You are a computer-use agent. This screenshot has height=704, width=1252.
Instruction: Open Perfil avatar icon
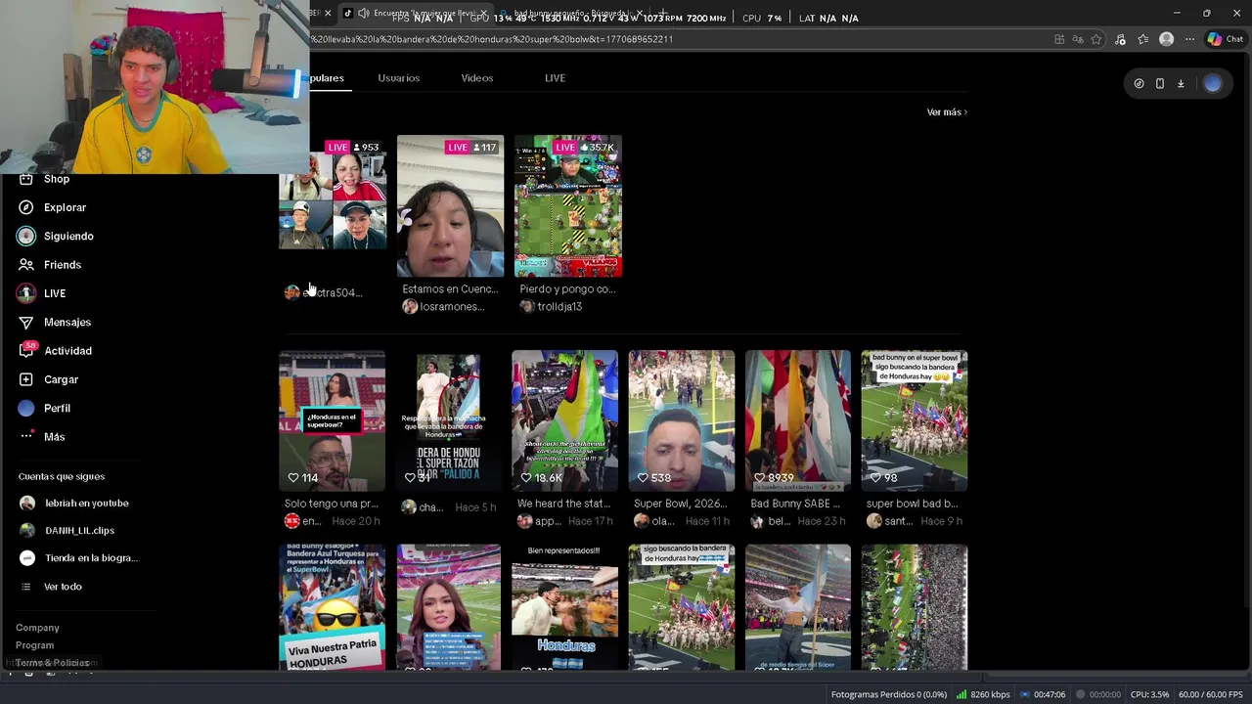click(x=26, y=408)
